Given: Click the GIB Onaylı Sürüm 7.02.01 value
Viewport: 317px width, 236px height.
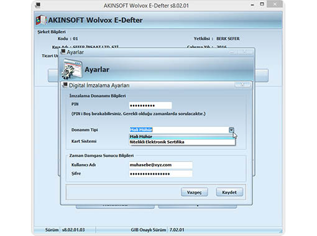Looking at the screenshot, I should click(177, 230).
